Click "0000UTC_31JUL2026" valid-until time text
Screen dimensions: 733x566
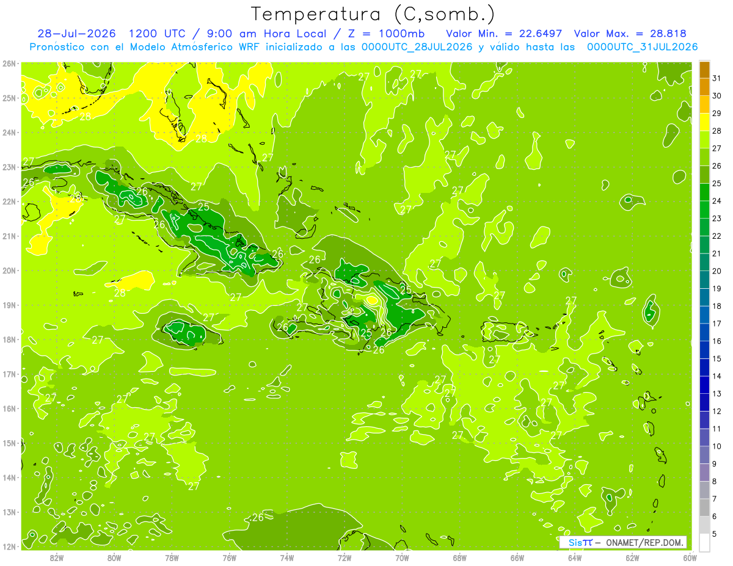(x=642, y=47)
